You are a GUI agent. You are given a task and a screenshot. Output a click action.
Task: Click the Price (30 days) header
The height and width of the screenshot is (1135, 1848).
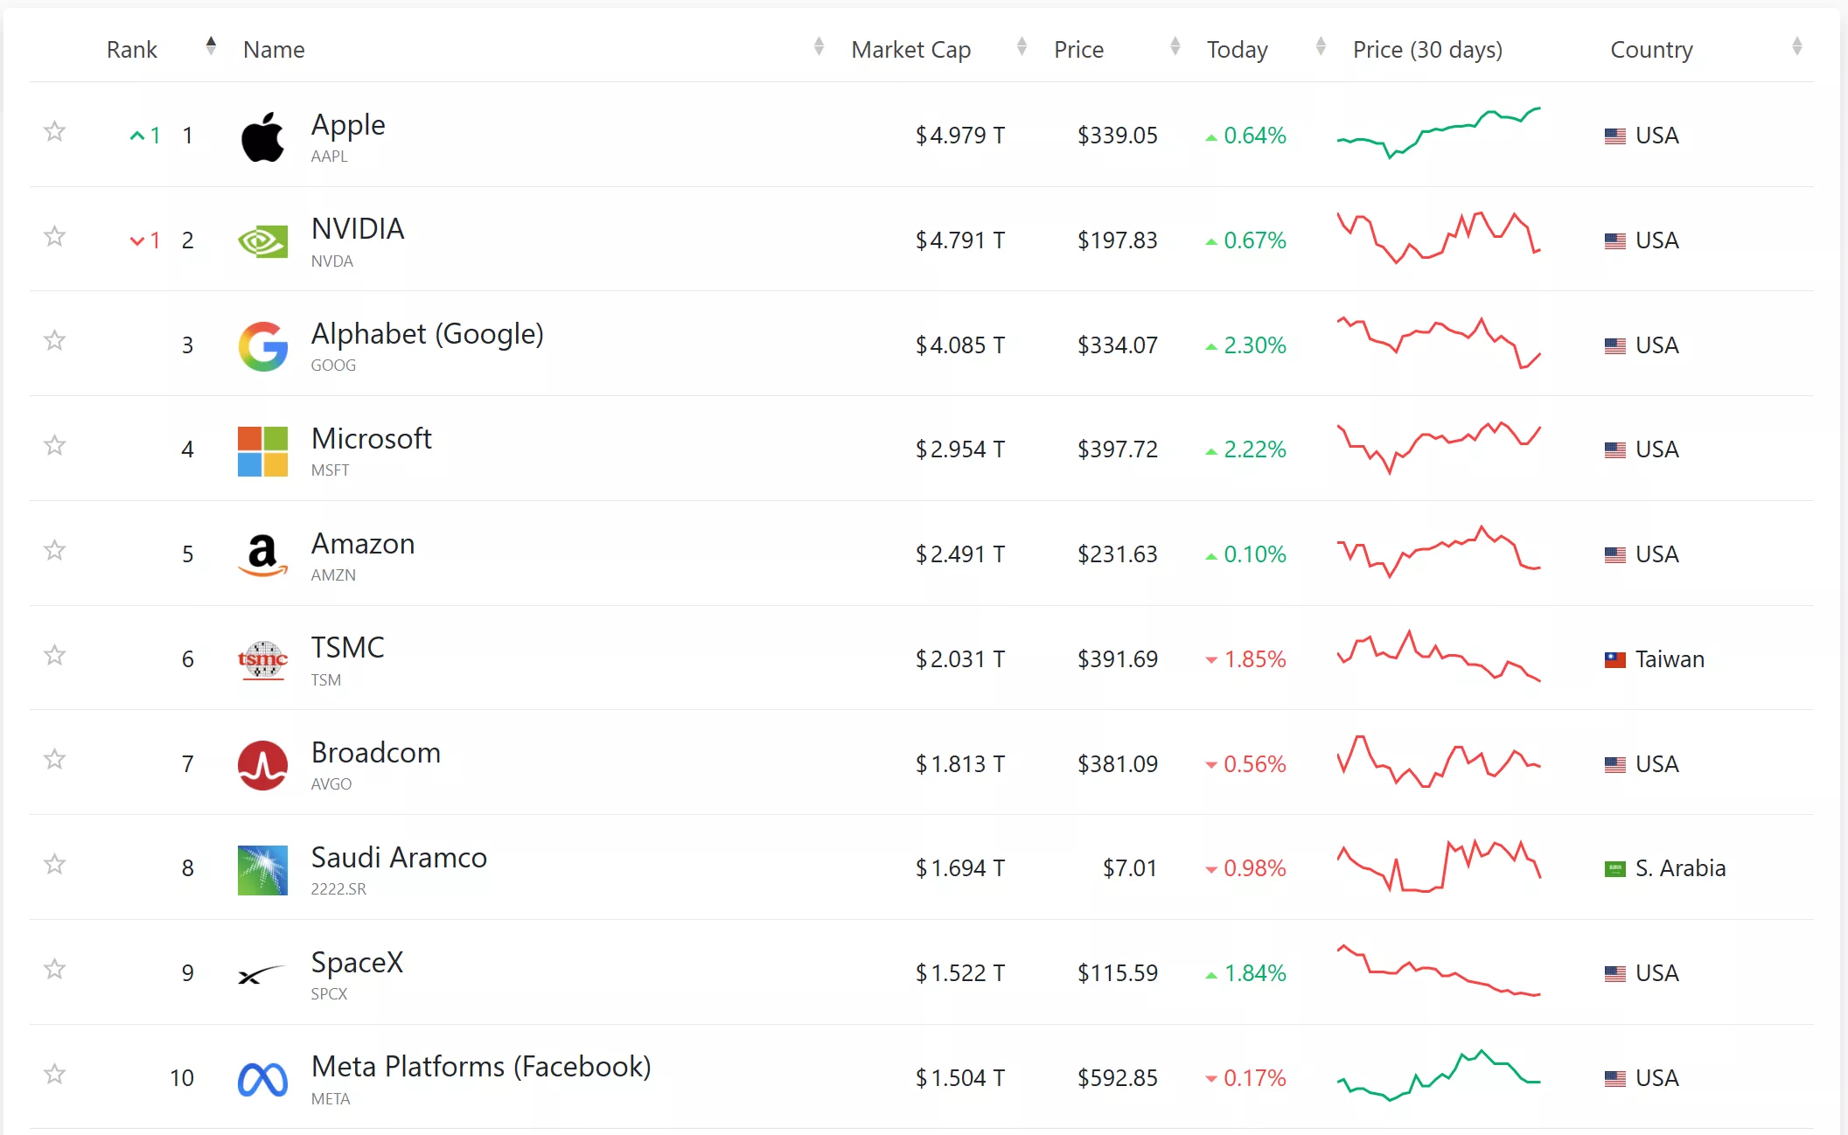pos(1427,51)
